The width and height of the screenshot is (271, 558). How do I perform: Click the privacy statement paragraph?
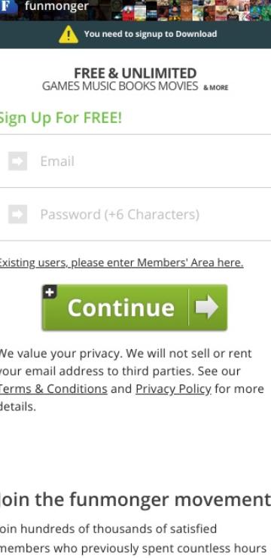coord(132,380)
